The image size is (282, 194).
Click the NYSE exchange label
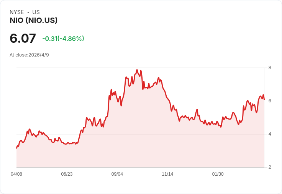click(16, 12)
